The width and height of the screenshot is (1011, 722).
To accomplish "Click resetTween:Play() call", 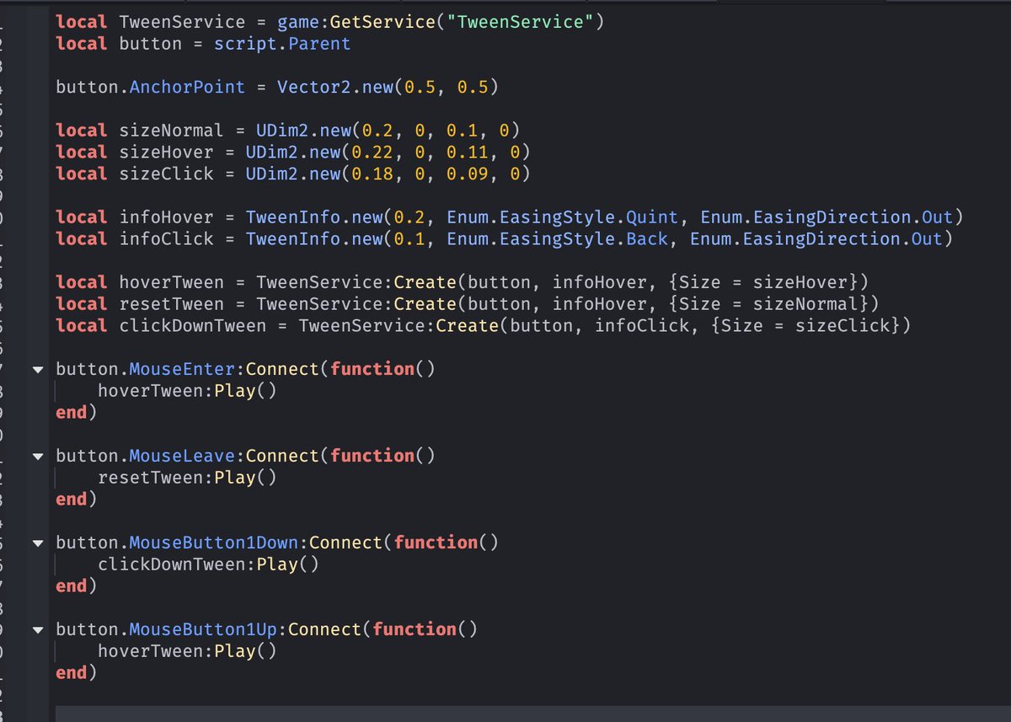I will [187, 478].
